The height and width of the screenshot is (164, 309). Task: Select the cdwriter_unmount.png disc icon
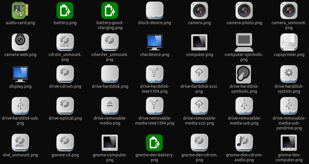(x=110, y=42)
